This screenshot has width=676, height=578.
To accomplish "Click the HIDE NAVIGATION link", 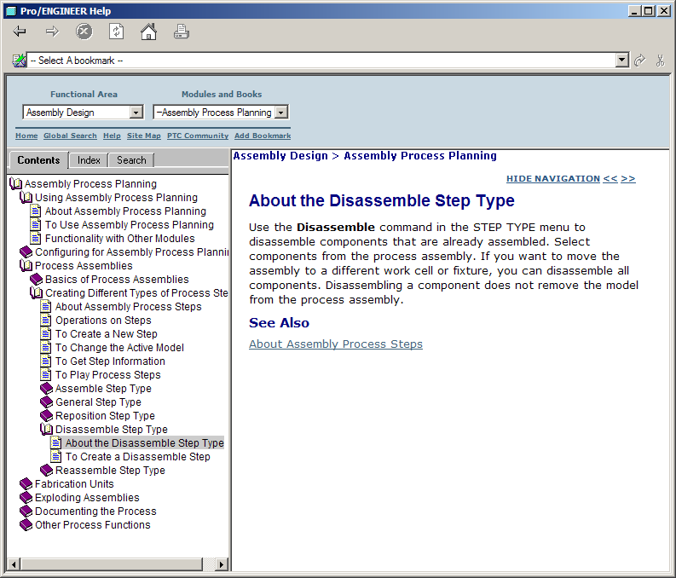I will pyautogui.click(x=552, y=179).
